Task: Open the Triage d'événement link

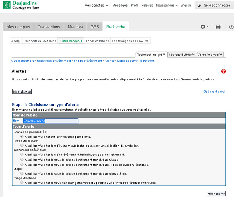Action: tap(88, 61)
